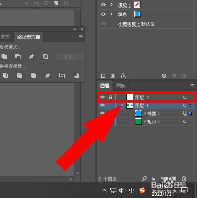Click the 中 input language indicator
This screenshot has width=197, height=198.
[131, 190]
